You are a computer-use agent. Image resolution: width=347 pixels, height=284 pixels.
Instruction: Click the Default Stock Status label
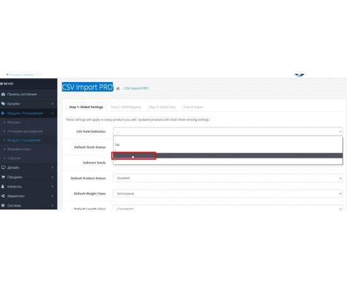pyautogui.click(x=90, y=147)
